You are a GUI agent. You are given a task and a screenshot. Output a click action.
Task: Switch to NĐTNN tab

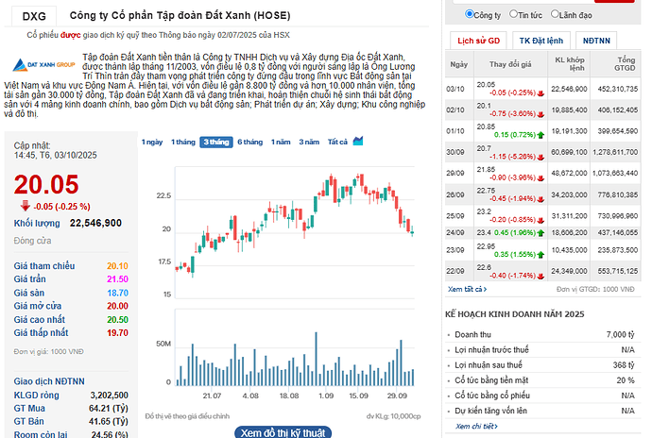click(596, 41)
